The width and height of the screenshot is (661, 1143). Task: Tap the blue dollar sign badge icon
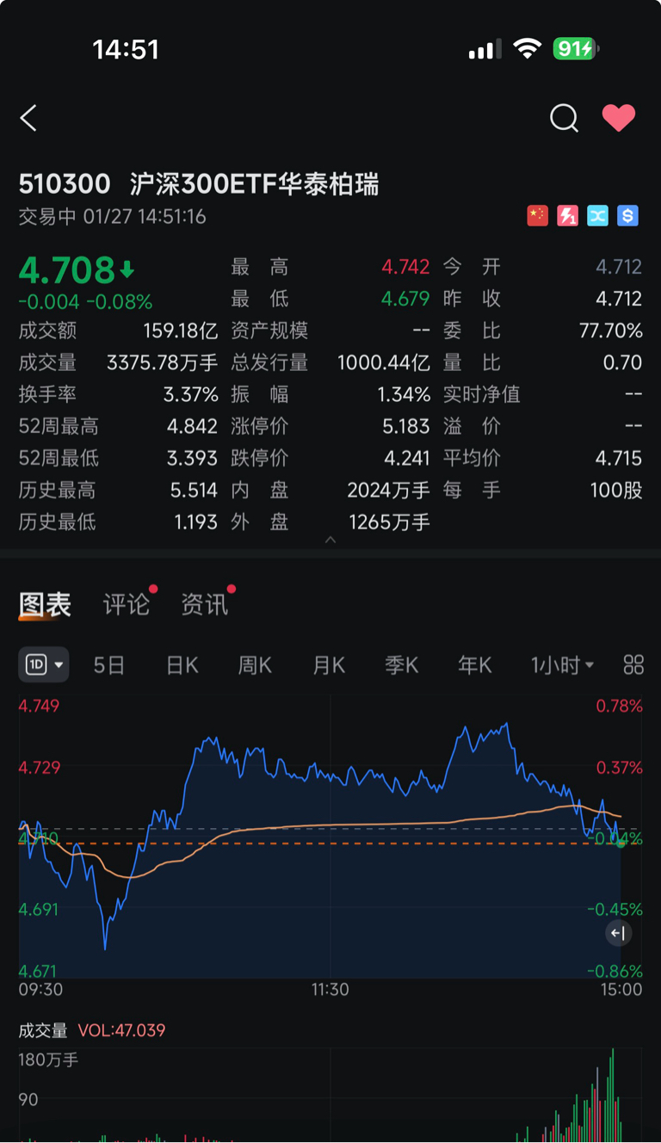coord(628,216)
